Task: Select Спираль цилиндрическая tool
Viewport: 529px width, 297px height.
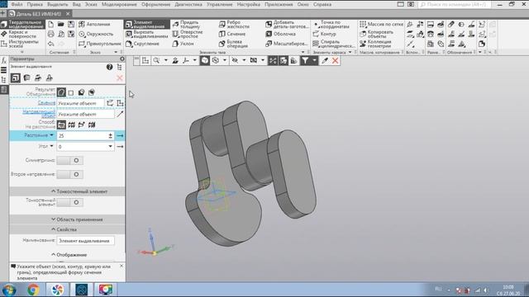Action: 333,44
